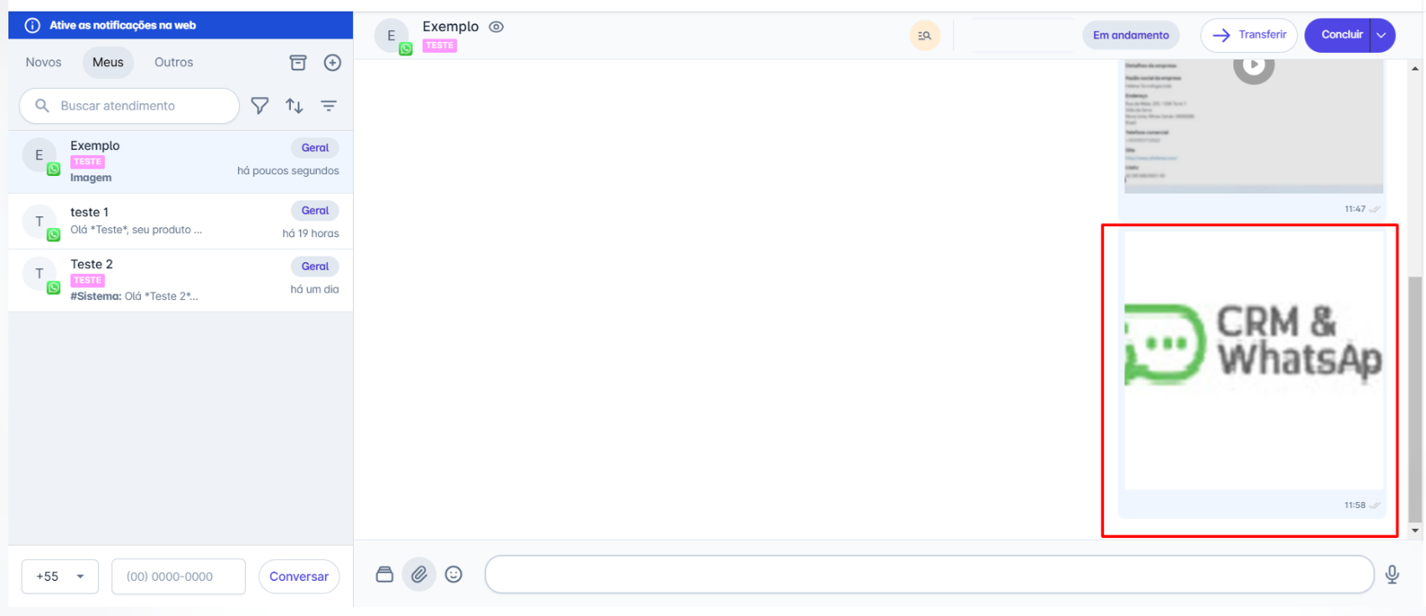The image size is (1426, 616).
Task: Start a new conversation with plus icon
Action: [x=333, y=63]
